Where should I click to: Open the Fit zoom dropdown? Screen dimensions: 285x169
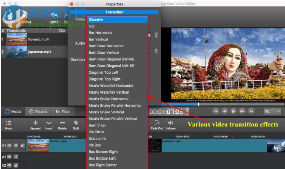coord(272,112)
